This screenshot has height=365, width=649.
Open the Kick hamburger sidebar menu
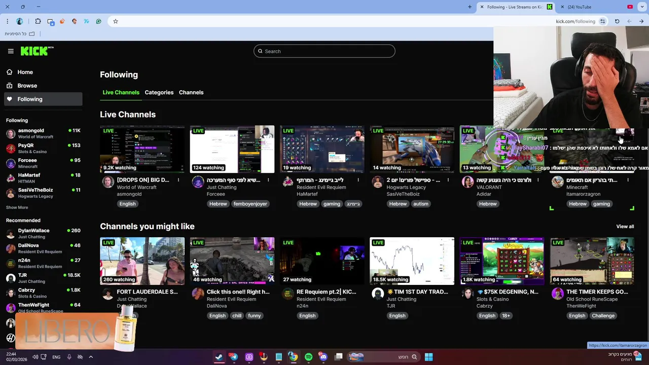click(x=11, y=51)
